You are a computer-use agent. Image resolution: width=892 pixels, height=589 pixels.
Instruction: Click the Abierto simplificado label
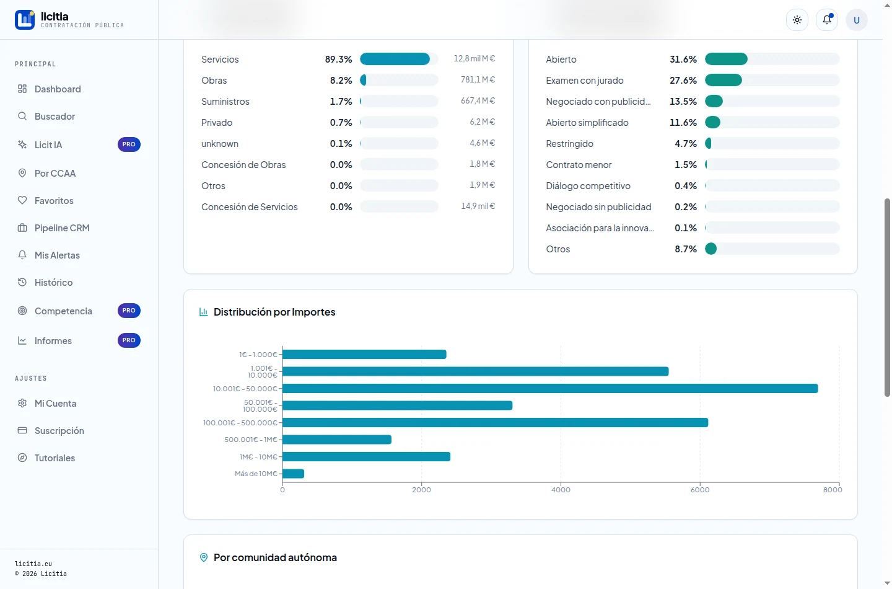(x=587, y=123)
